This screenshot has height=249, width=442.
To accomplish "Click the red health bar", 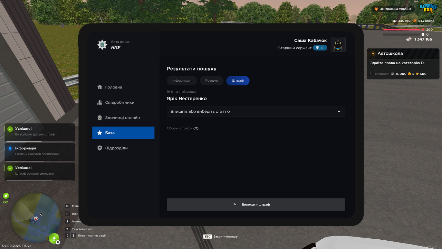I will [402, 30].
